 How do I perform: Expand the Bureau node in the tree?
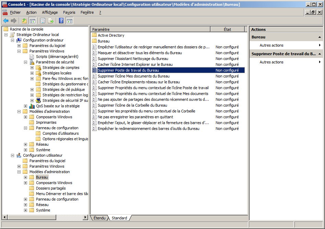[26, 177]
